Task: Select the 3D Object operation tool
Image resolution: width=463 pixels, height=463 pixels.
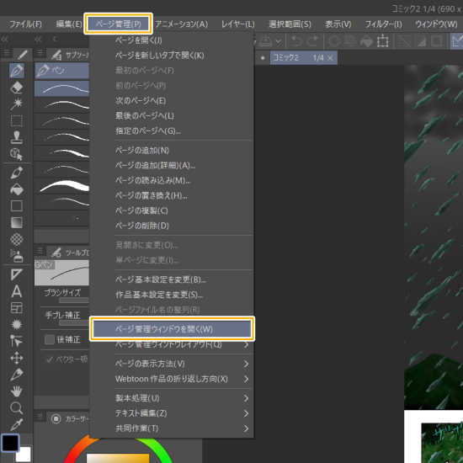Action: [x=17, y=154]
